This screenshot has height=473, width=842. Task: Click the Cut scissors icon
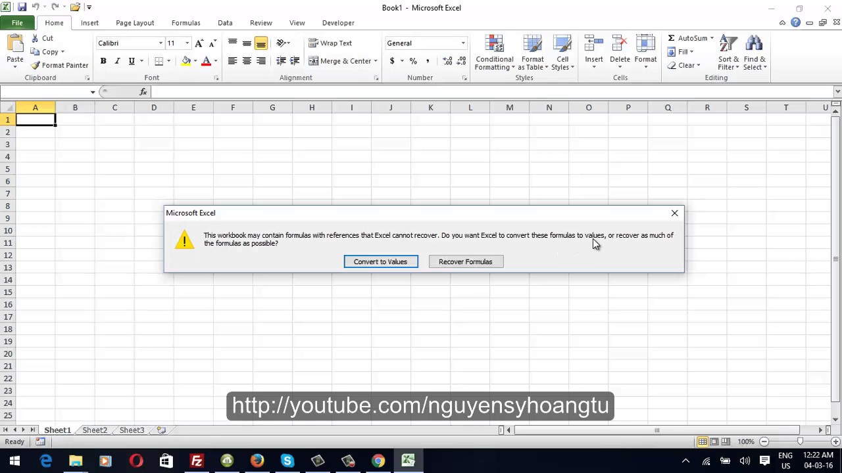point(35,38)
